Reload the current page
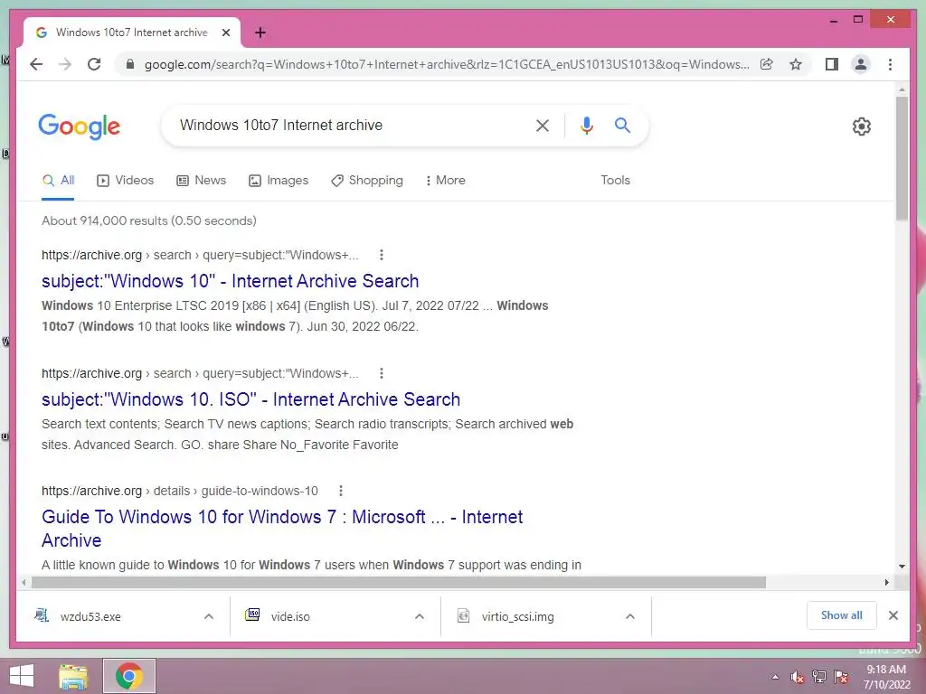The image size is (926, 694). 94,64
